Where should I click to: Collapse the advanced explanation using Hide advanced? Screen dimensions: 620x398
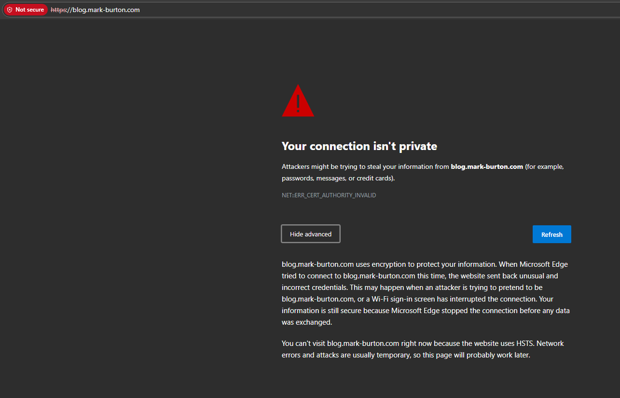coord(310,233)
